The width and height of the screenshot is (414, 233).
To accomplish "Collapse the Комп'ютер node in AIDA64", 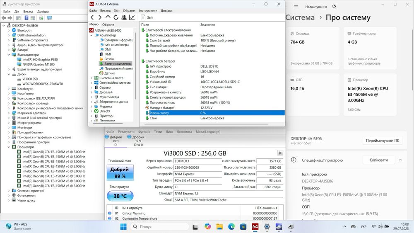I will tap(91, 35).
